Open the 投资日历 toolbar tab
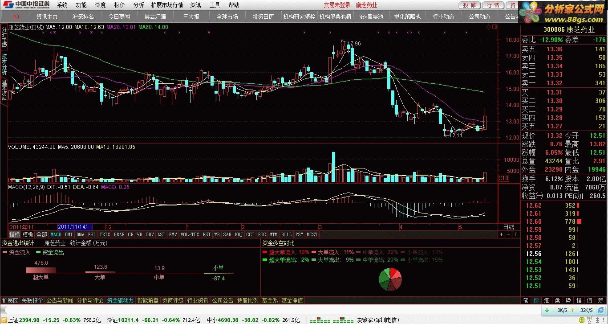 [263, 16]
